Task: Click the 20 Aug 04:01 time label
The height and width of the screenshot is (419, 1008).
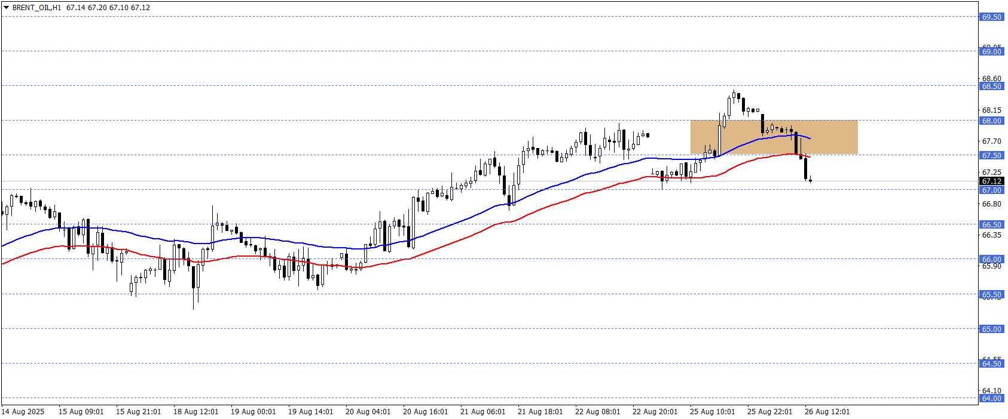Action: pos(368,411)
